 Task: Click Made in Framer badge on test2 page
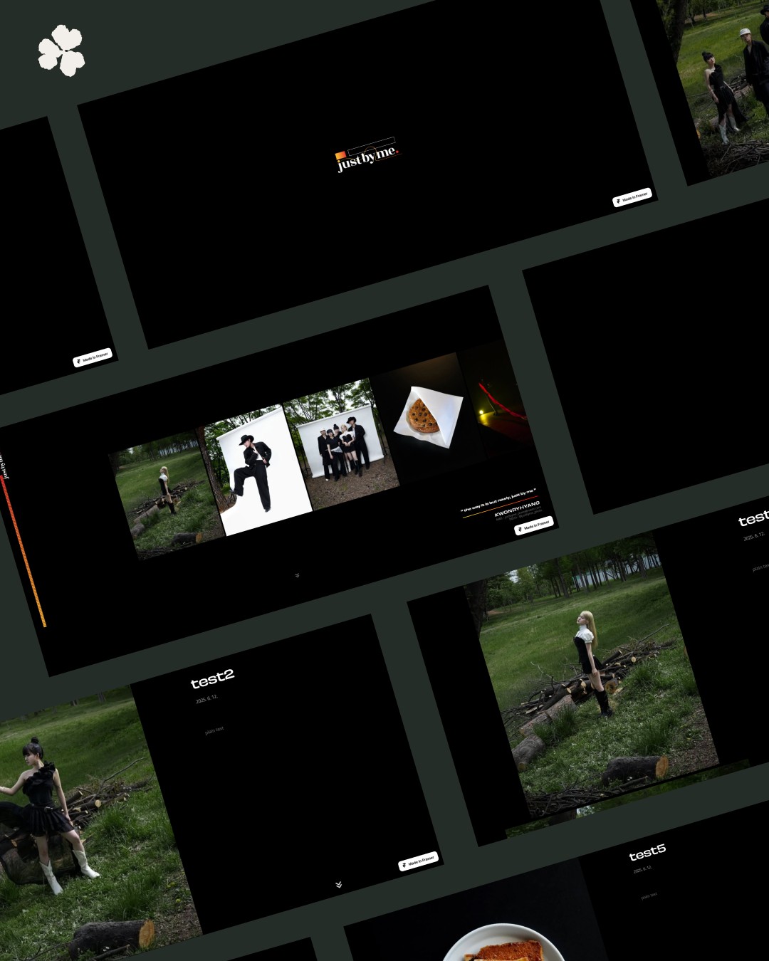(x=418, y=861)
